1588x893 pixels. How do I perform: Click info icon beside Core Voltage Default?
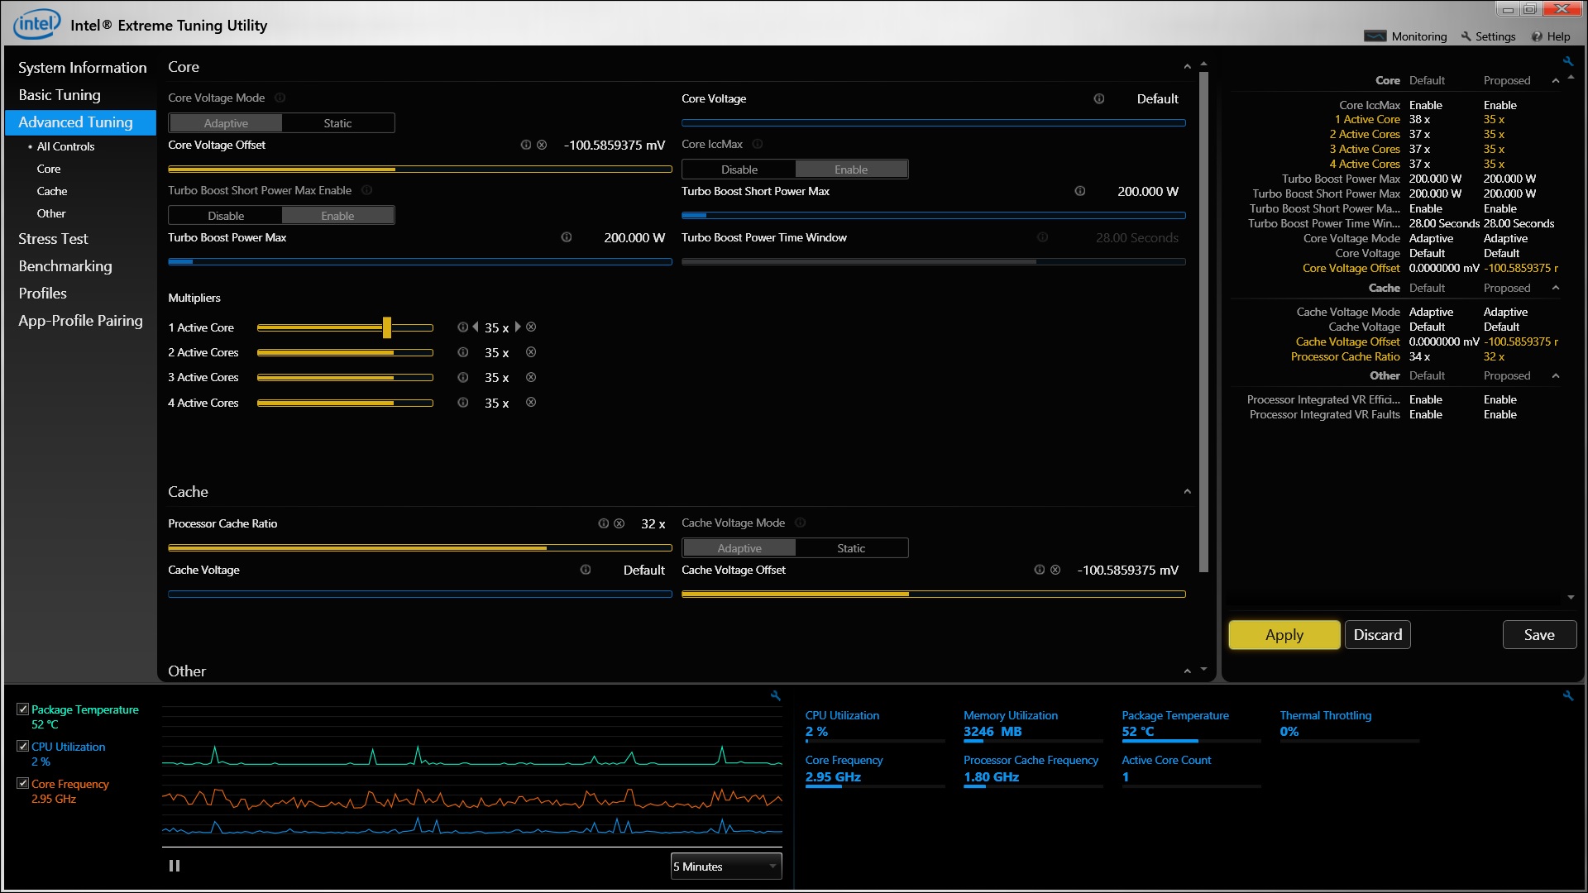coord(1098,98)
